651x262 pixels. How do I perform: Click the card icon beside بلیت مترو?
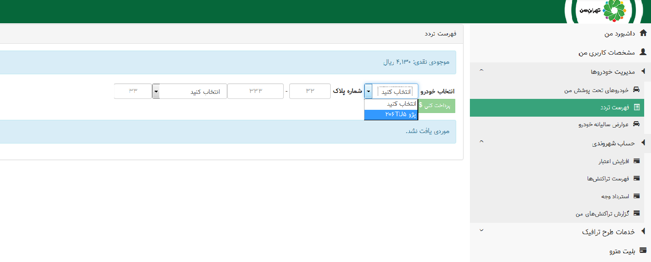click(x=643, y=250)
